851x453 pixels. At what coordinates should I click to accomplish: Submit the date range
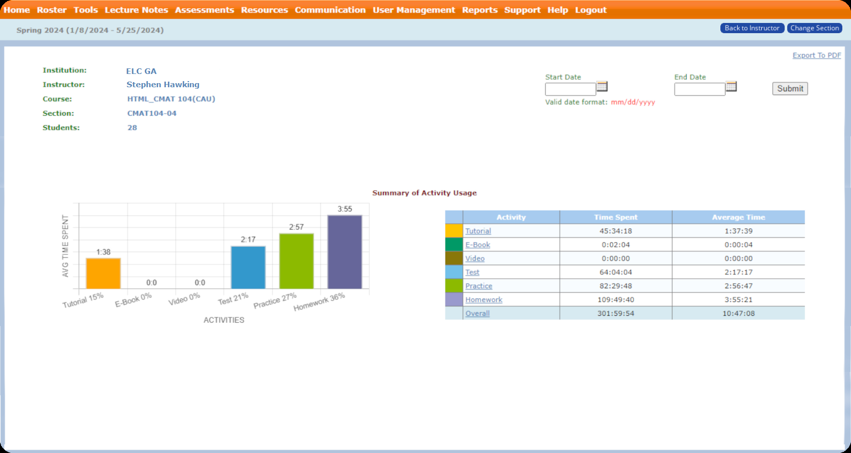click(x=790, y=89)
